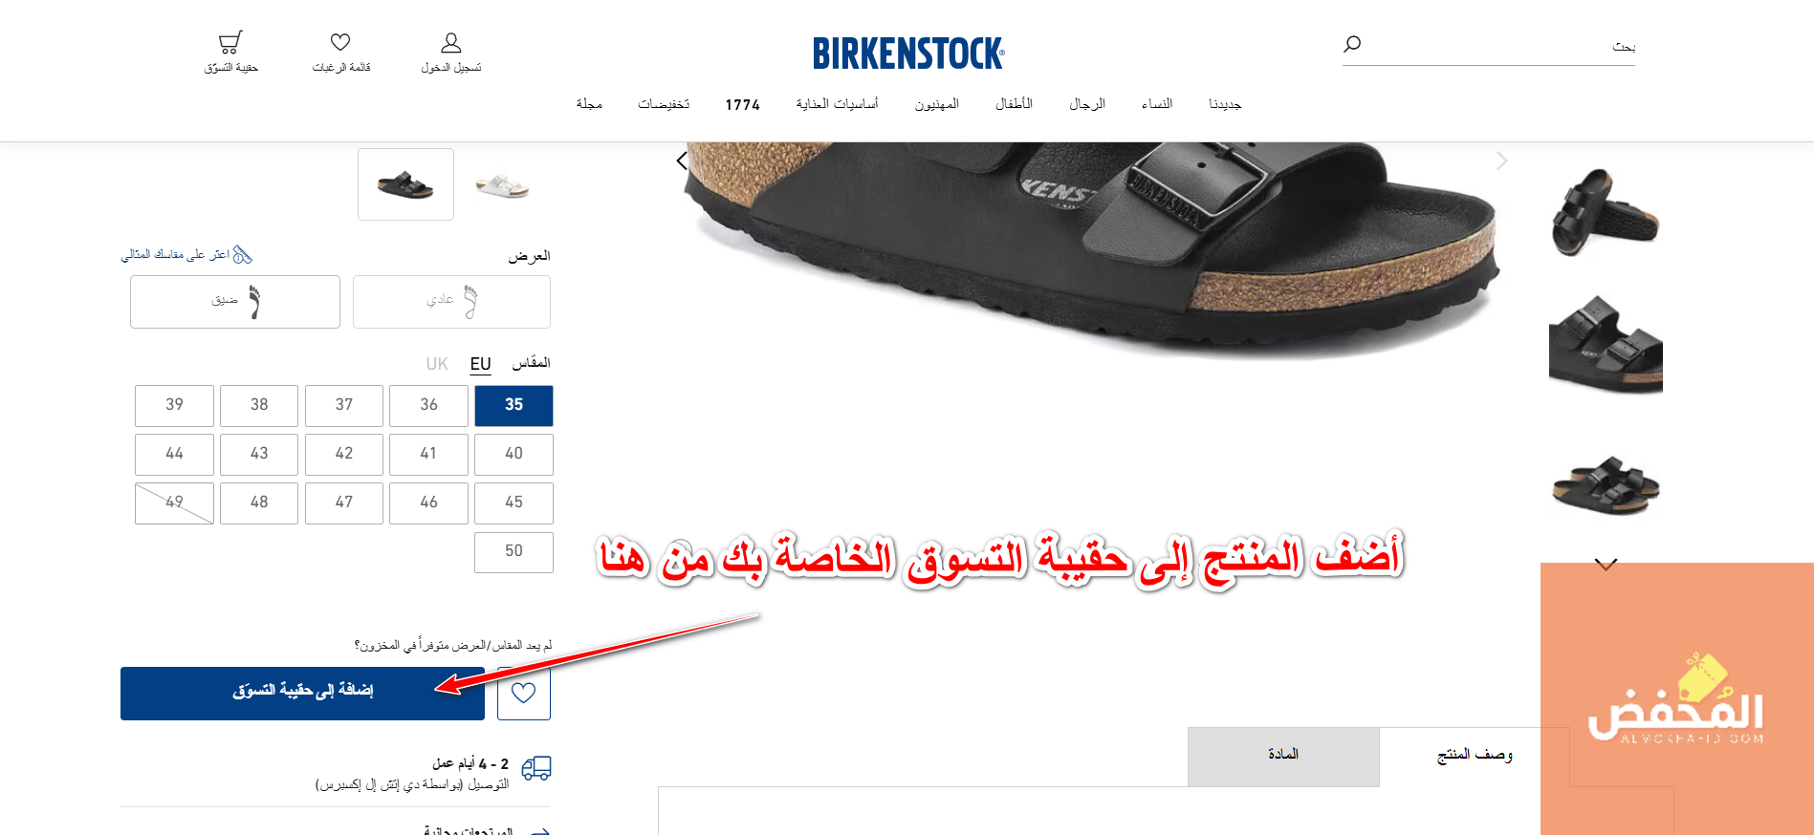Open the 1774 menu item
1814x835 pixels.
742,105
